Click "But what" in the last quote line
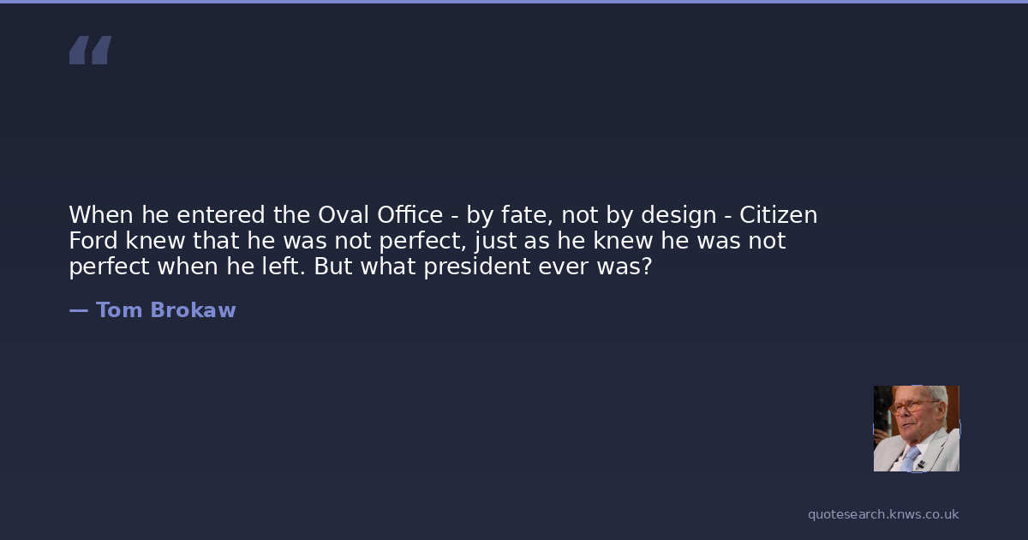This screenshot has height=540, width=1028. [359, 267]
